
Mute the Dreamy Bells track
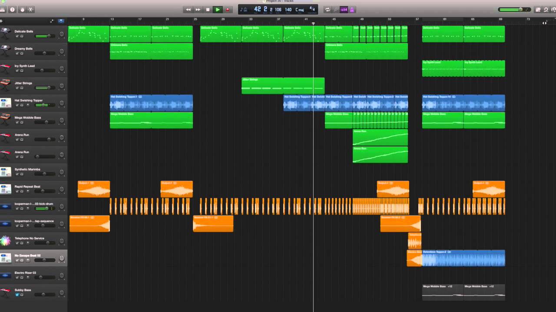click(x=17, y=53)
